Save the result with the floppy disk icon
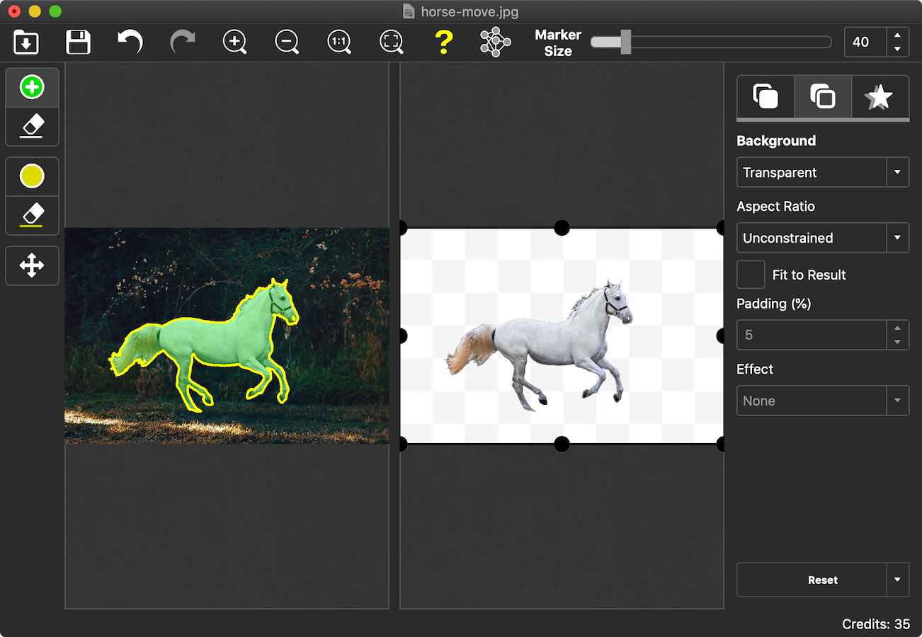Viewport: 922px width, 637px height. (78, 42)
